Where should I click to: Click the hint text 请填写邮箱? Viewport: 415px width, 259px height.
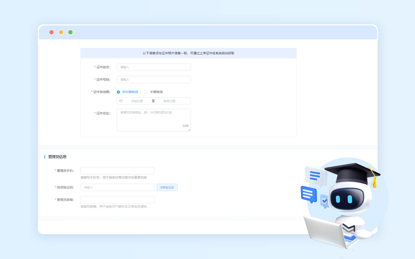click(x=114, y=206)
